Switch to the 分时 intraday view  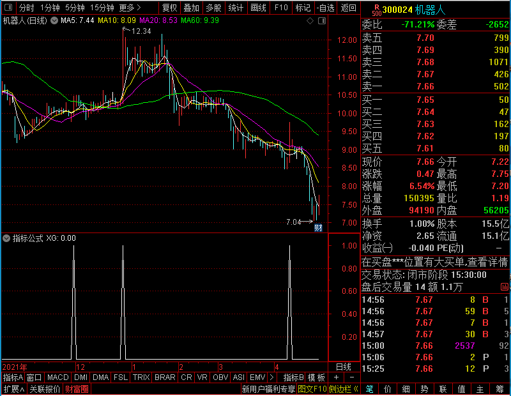tap(26, 8)
